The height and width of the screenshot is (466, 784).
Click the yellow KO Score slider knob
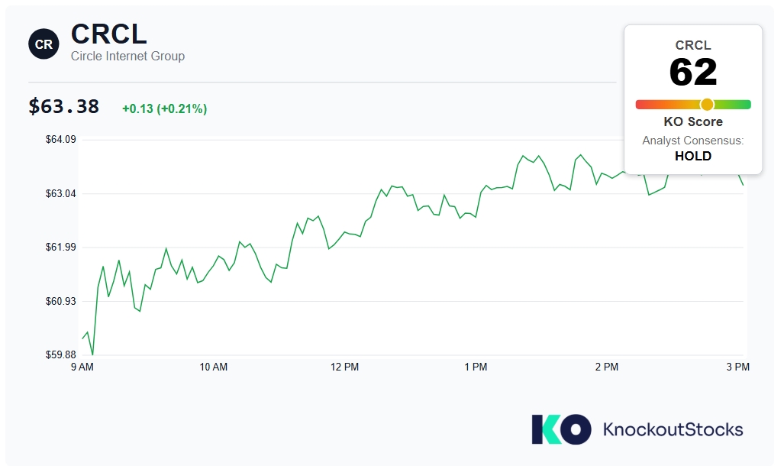click(706, 104)
